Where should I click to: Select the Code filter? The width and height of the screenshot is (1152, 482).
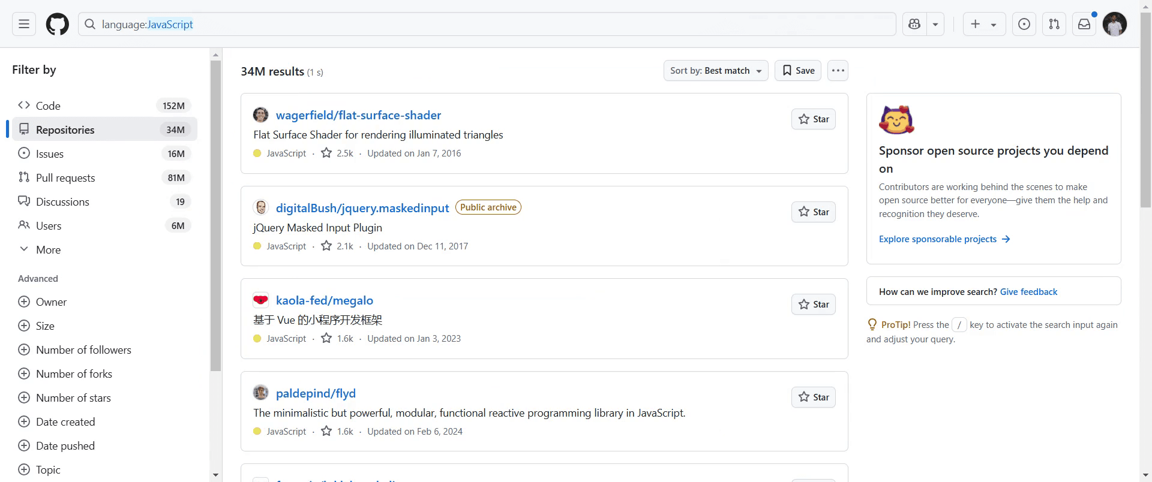[x=104, y=106]
